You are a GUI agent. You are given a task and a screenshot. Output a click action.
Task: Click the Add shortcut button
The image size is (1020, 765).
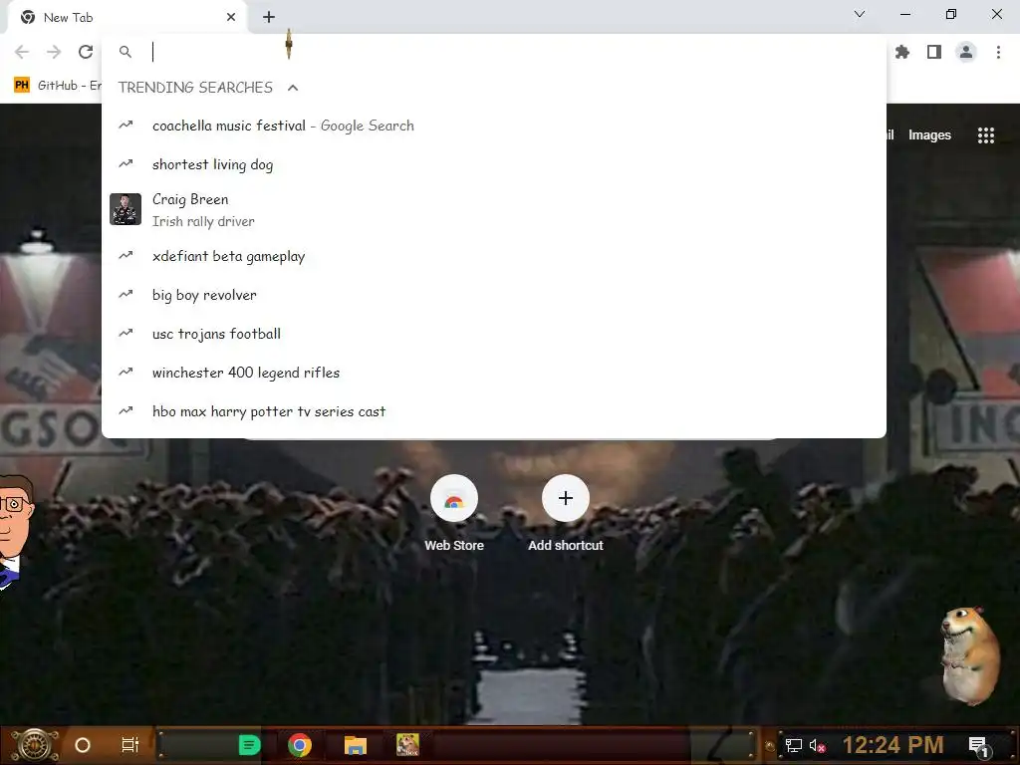566,514
